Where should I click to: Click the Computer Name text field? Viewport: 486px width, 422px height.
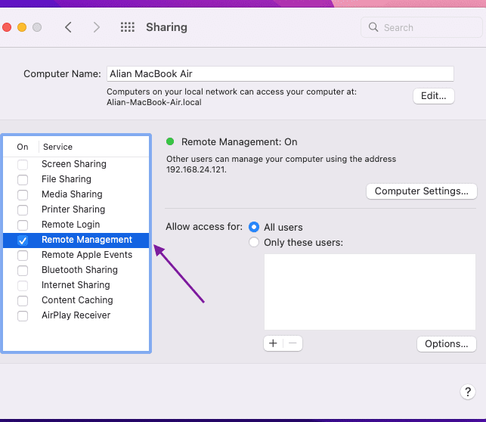coord(280,73)
